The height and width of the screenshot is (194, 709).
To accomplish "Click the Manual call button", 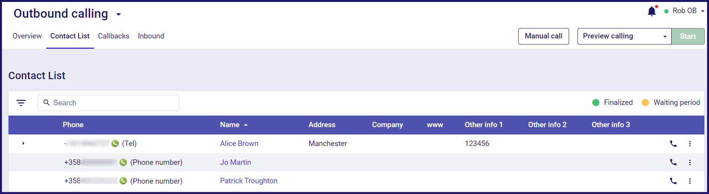I will (544, 36).
